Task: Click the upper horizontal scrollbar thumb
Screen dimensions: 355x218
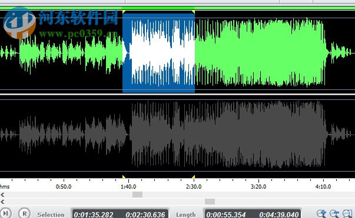Action: click(137, 194)
